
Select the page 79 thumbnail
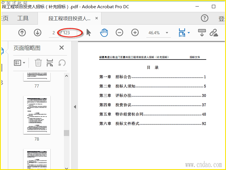pyautogui.click(x=37, y=159)
